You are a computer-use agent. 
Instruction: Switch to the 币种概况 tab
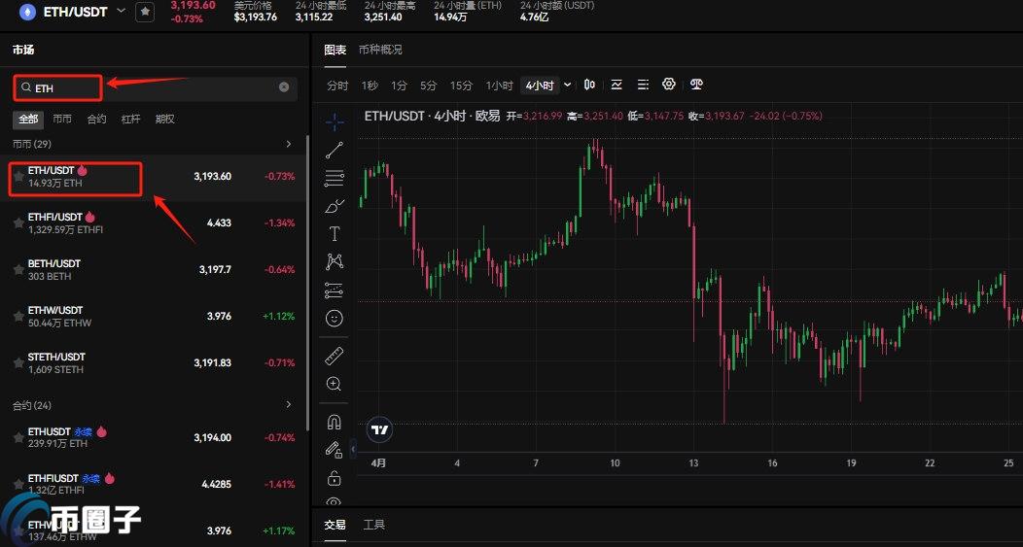click(380, 50)
